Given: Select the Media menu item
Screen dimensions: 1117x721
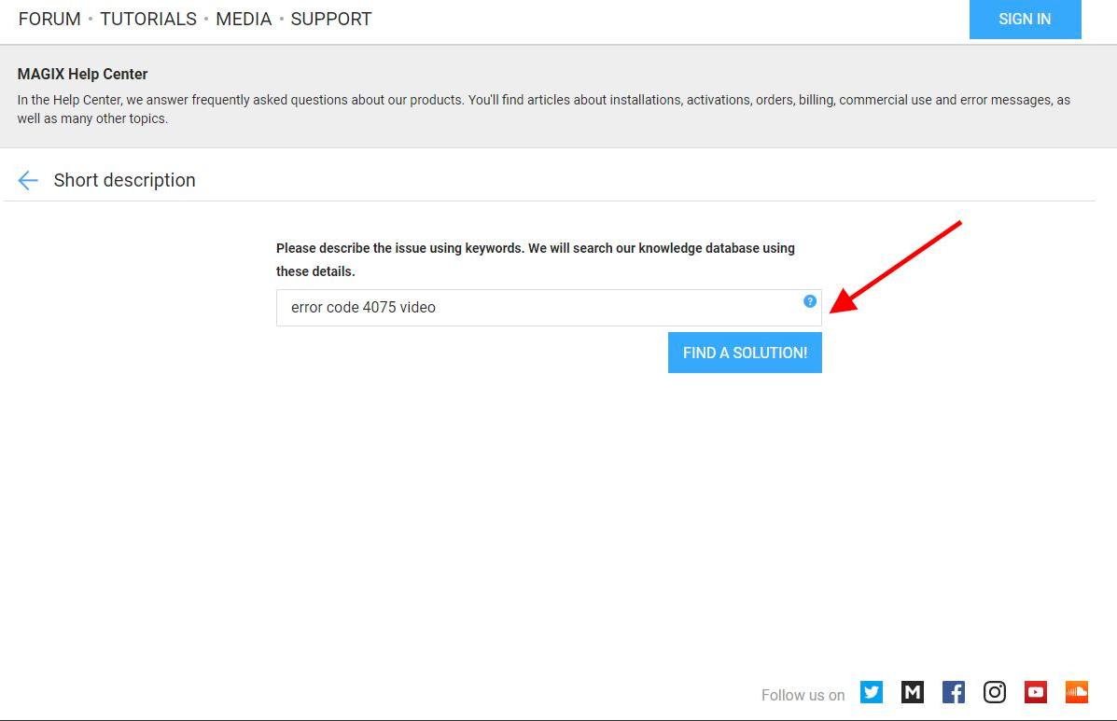Looking at the screenshot, I should 244,20.
